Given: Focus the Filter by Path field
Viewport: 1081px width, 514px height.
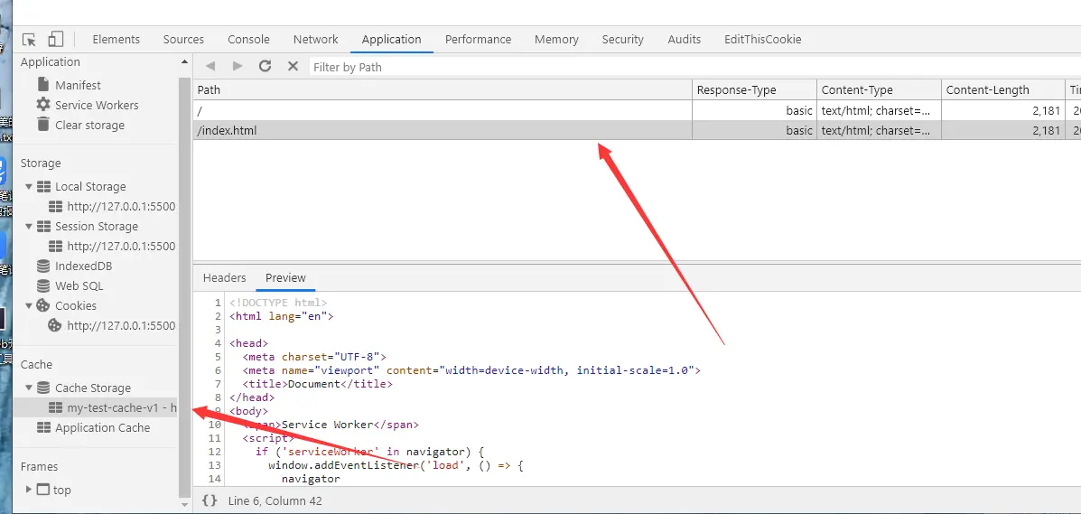Looking at the screenshot, I should point(695,67).
